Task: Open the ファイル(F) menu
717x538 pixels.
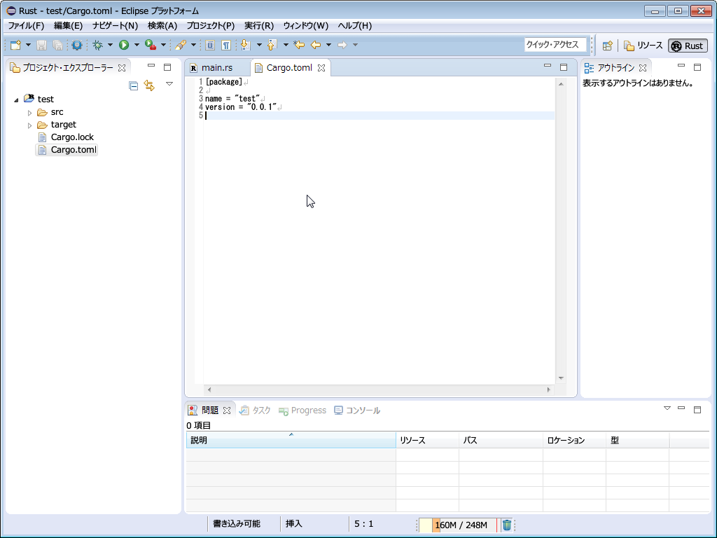Action: [26, 26]
